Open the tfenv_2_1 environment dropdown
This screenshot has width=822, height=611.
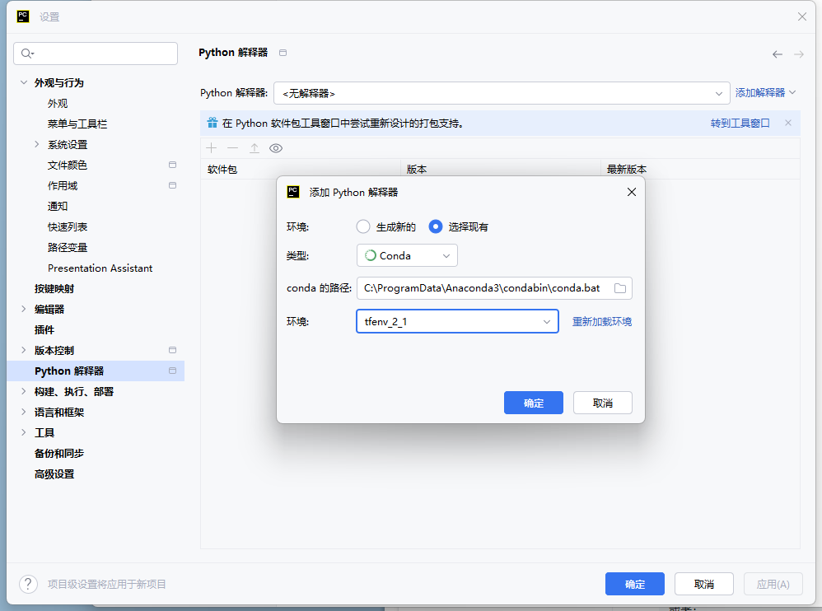(457, 321)
